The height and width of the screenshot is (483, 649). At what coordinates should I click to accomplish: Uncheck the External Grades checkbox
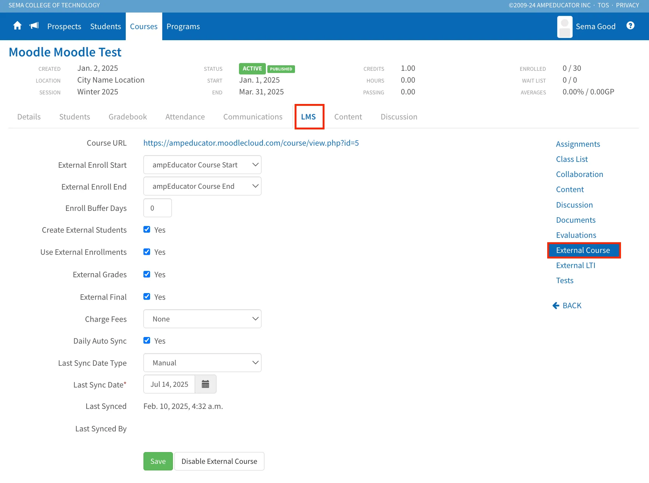coord(147,274)
